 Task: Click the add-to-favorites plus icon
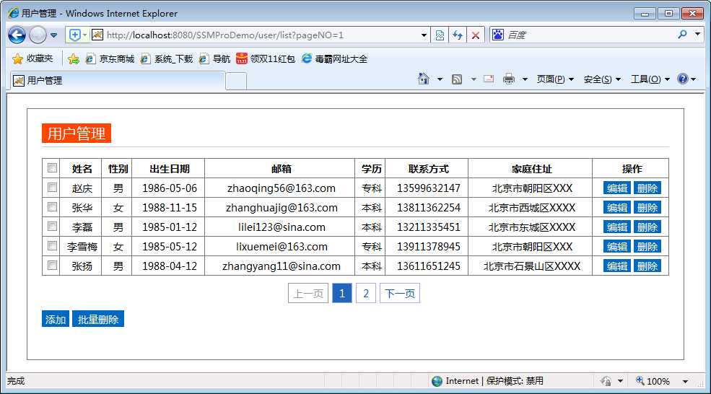[x=75, y=35]
